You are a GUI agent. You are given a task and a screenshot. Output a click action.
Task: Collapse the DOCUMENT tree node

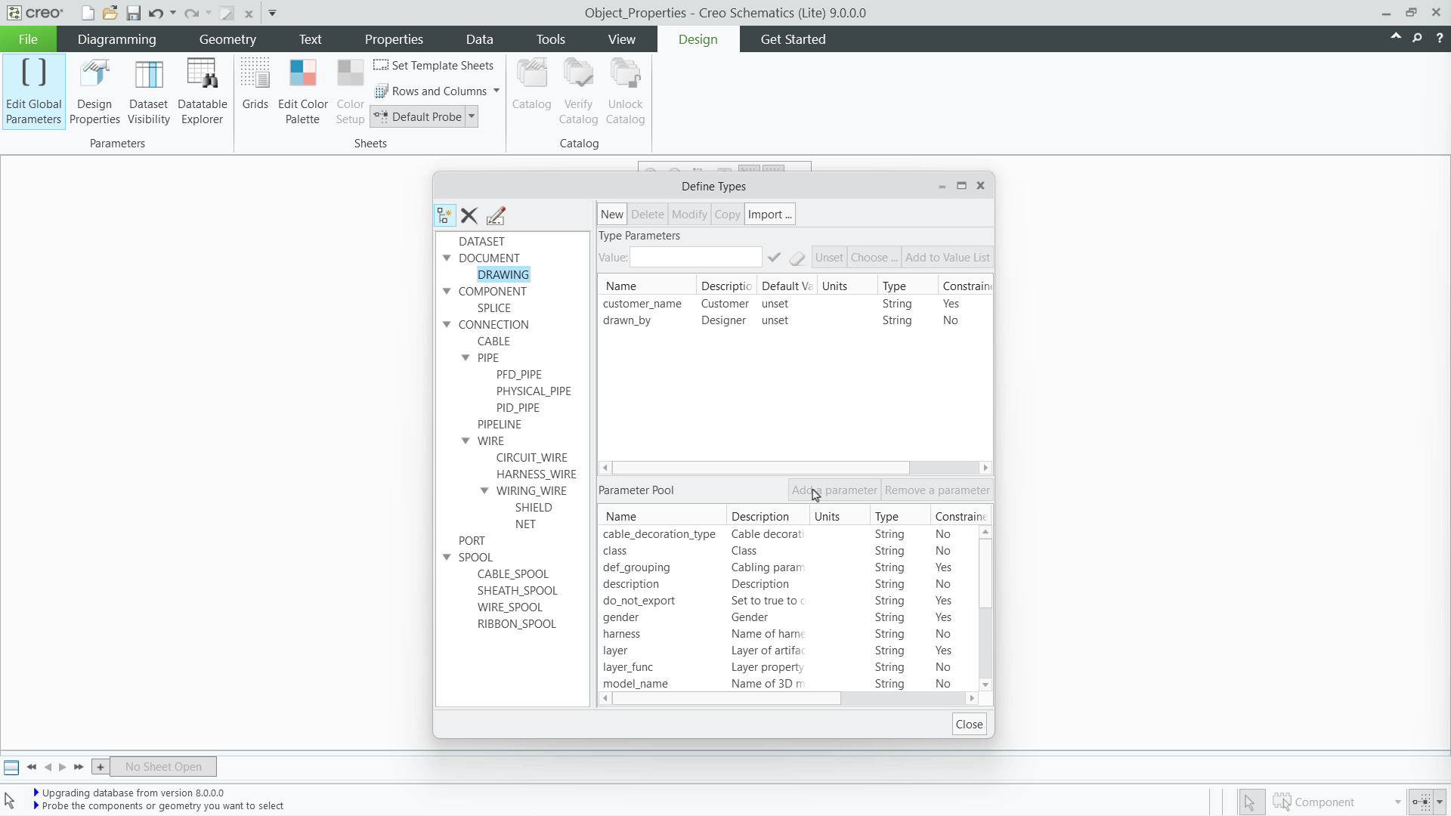click(447, 258)
